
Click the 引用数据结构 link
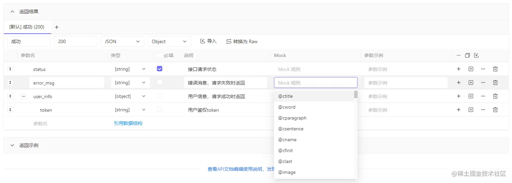tap(128, 123)
